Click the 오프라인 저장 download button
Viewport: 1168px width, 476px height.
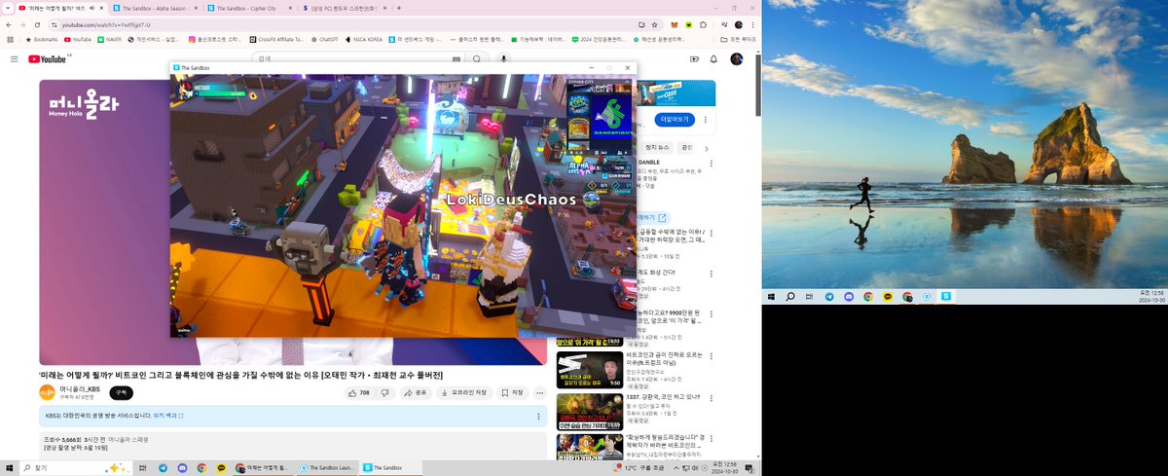[x=465, y=393]
